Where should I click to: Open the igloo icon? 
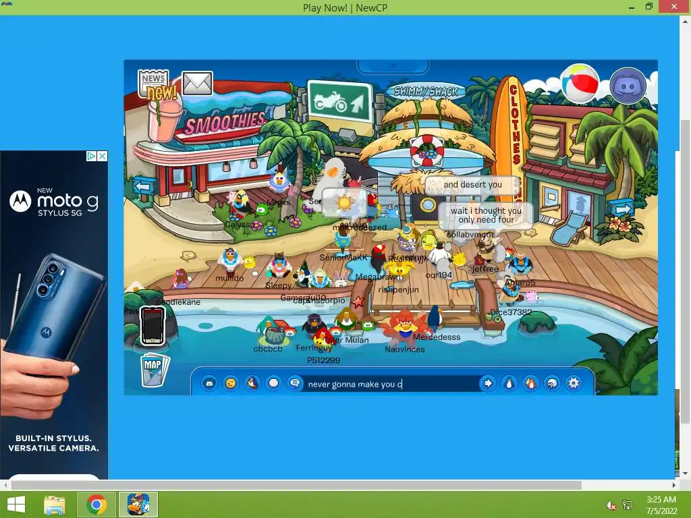point(552,384)
